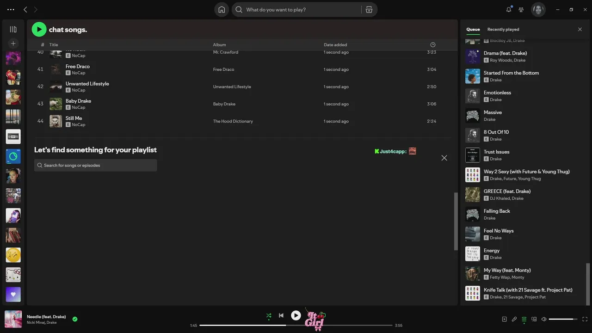
Task: Toggle the Now Playing view
Action: [504, 319]
